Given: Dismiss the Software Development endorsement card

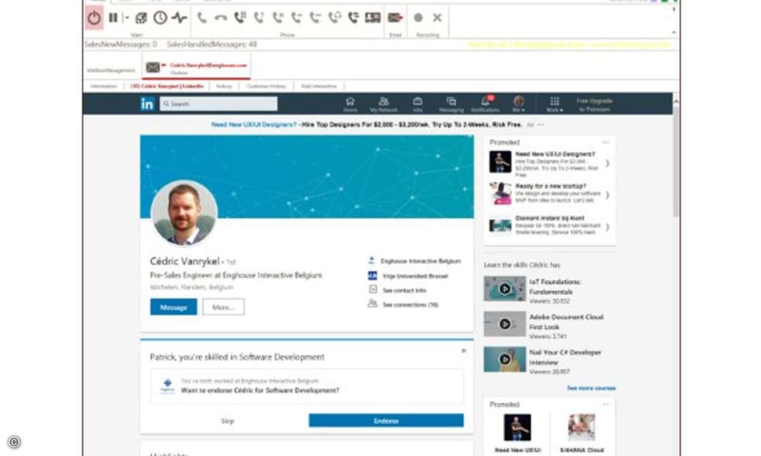Looking at the screenshot, I should pyautogui.click(x=464, y=350).
